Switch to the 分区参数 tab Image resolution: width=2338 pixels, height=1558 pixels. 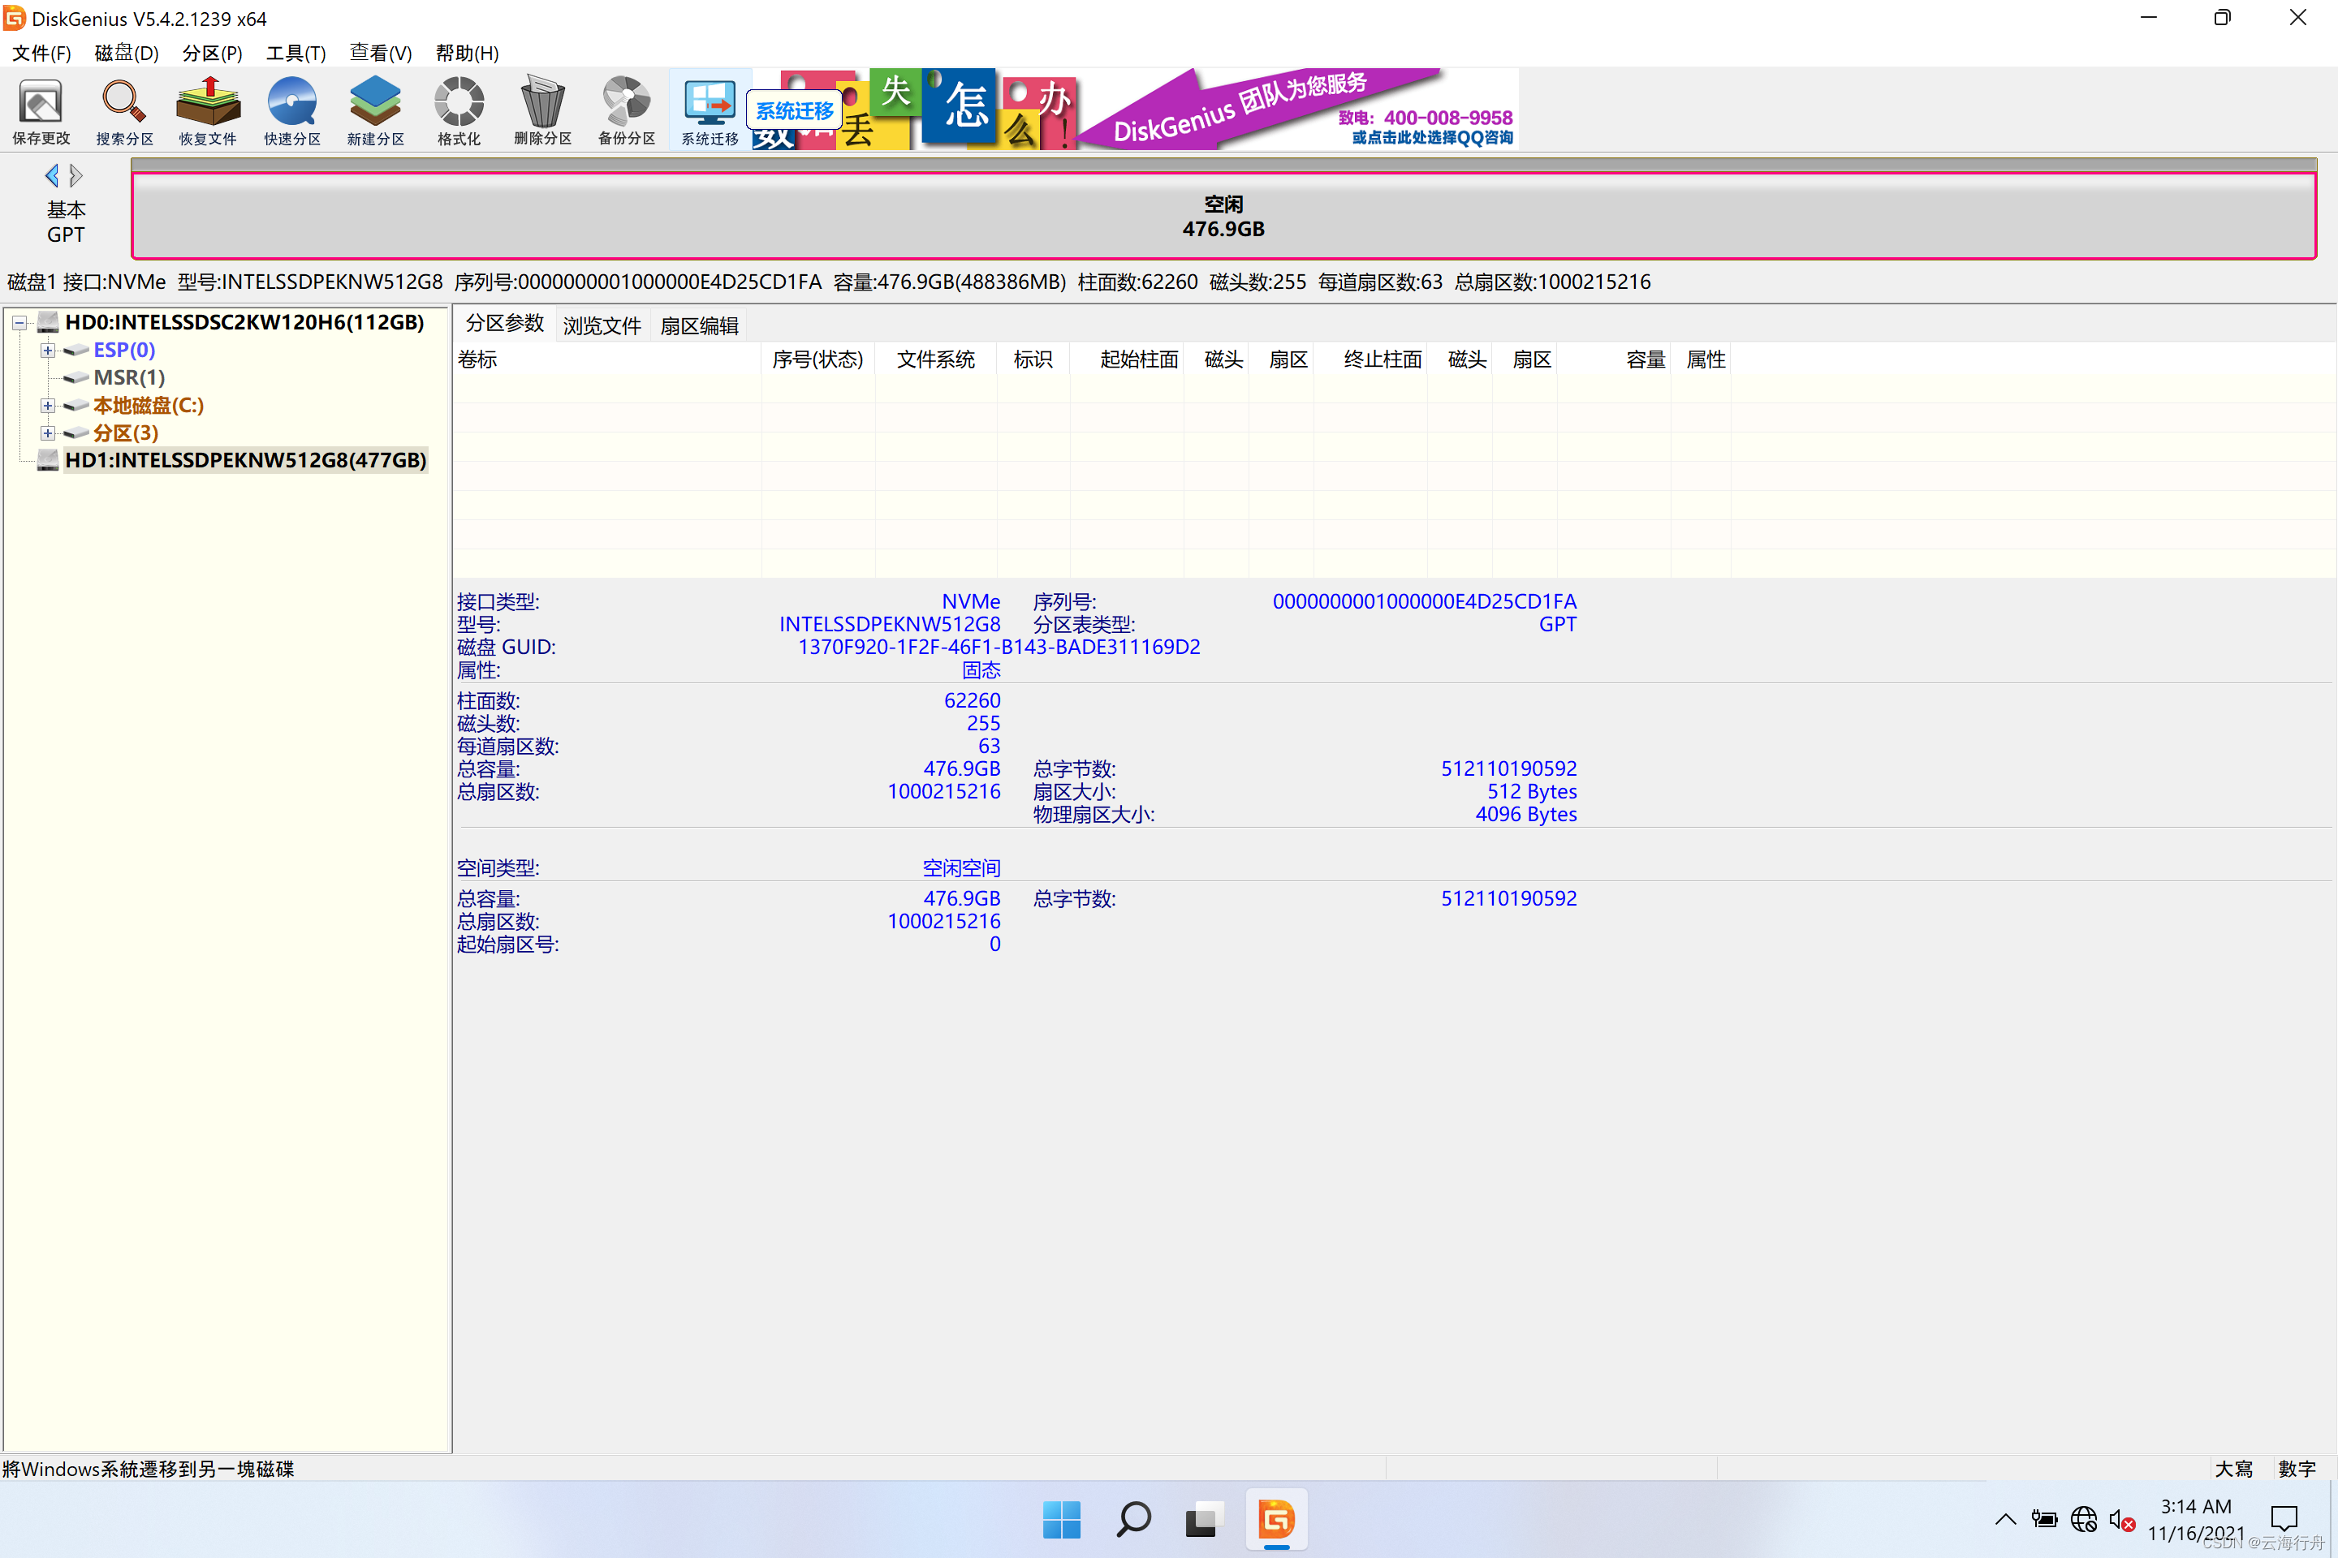(x=505, y=324)
